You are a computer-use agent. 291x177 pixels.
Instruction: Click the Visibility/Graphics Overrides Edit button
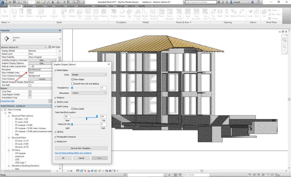click(x=42, y=60)
